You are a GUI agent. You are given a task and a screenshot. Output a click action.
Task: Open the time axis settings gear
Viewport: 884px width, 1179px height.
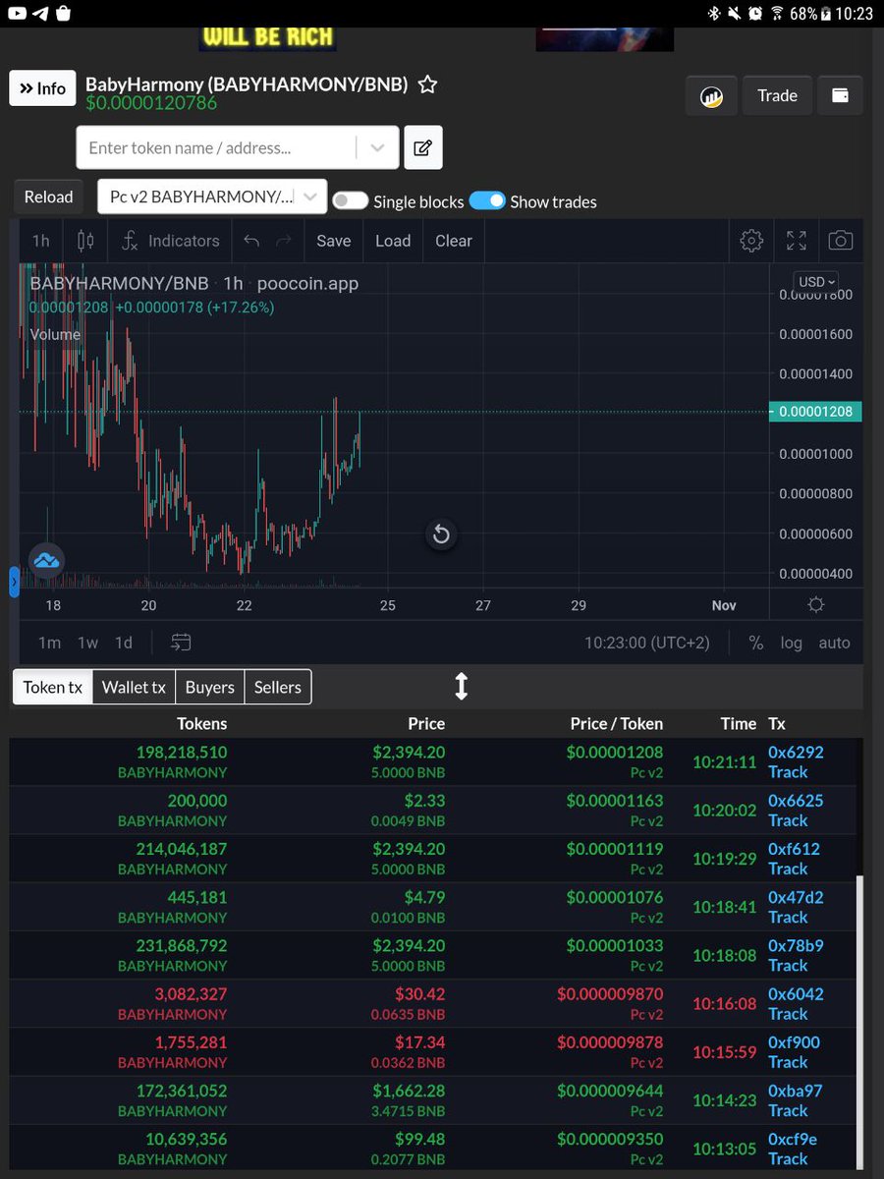(x=815, y=605)
